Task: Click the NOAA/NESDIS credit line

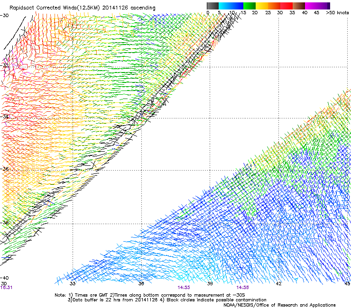Action: point(279,305)
